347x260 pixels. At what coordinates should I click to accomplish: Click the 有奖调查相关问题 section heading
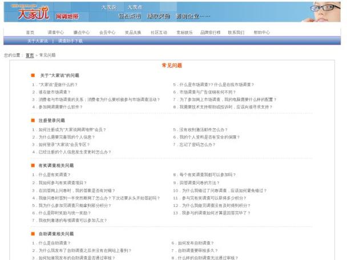coord(56,165)
